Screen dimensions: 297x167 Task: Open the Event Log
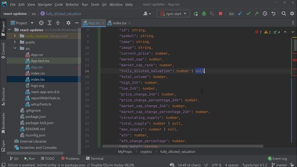tap(278, 159)
